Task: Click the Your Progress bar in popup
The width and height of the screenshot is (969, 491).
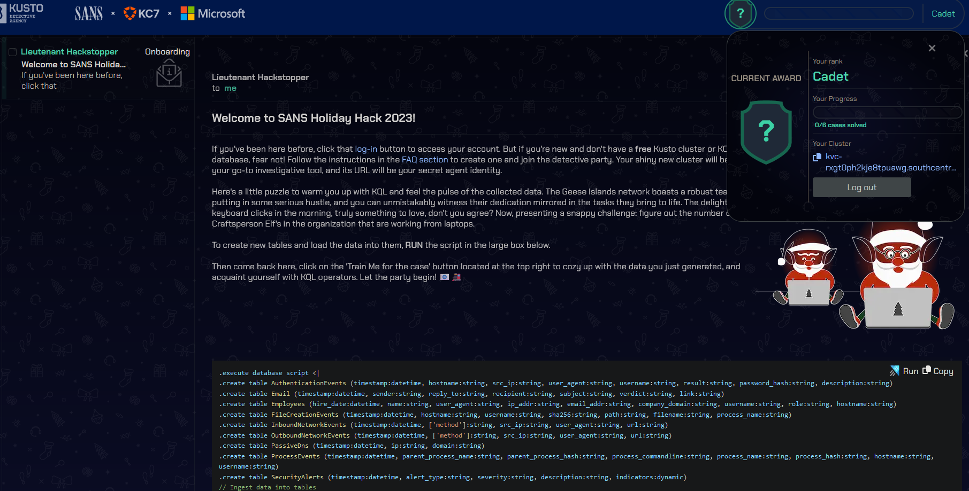Action: click(887, 112)
